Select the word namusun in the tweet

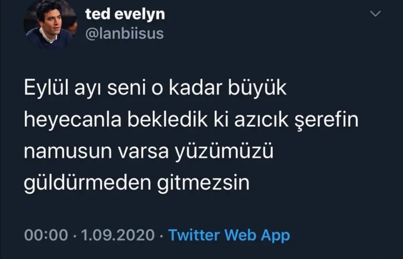[x=68, y=152]
